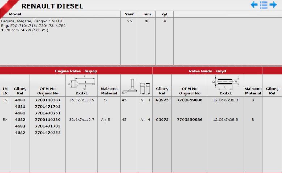Click the IN EX column header

5,91
